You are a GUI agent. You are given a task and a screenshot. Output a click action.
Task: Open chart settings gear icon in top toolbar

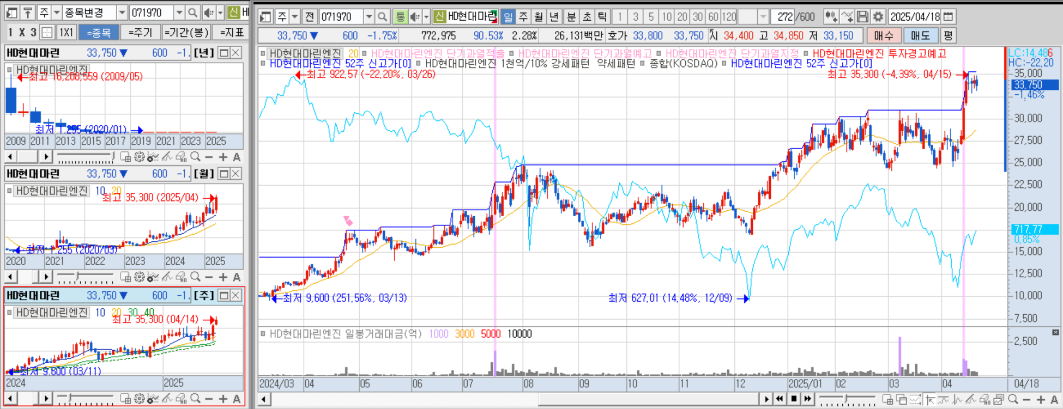(x=878, y=17)
